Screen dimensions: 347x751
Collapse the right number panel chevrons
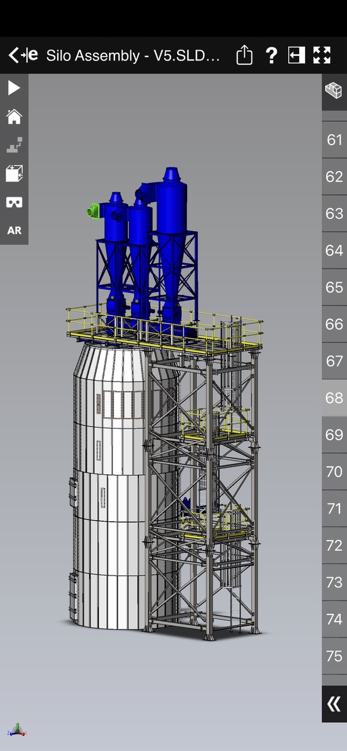click(x=334, y=704)
